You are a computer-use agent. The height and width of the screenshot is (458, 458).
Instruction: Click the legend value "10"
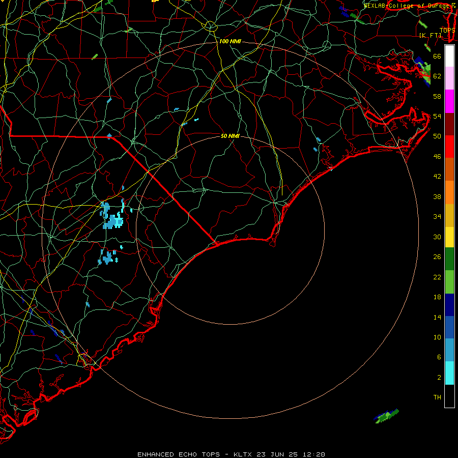[437, 337]
